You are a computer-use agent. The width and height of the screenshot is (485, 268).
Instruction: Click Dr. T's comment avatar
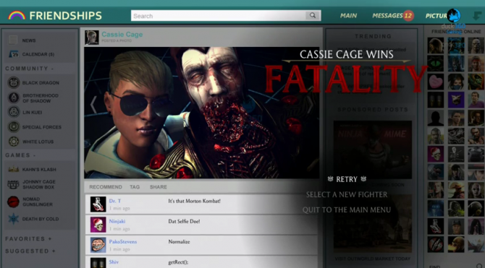[x=98, y=204]
